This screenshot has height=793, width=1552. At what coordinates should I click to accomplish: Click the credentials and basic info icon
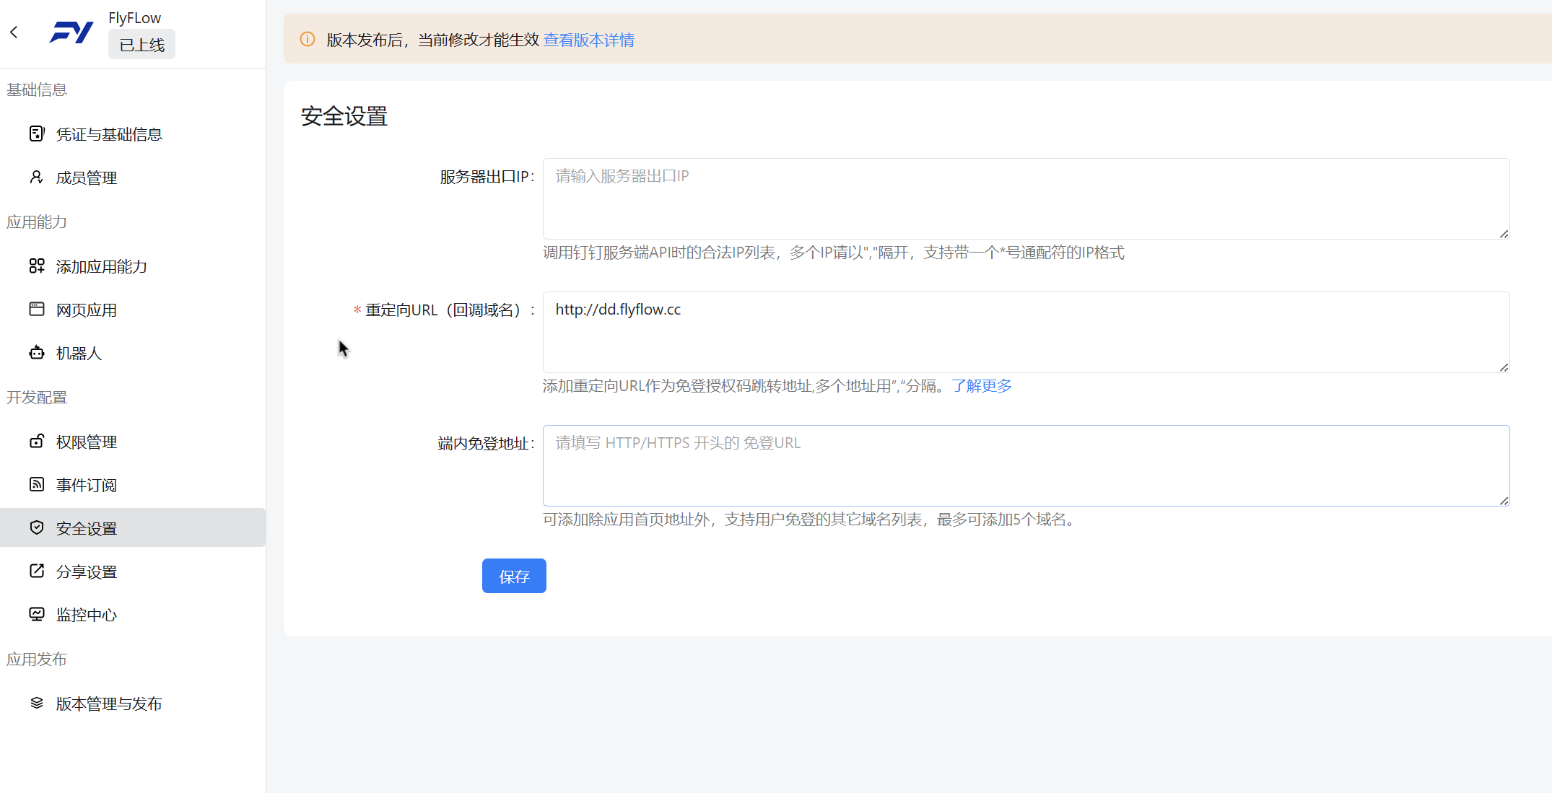tap(37, 133)
